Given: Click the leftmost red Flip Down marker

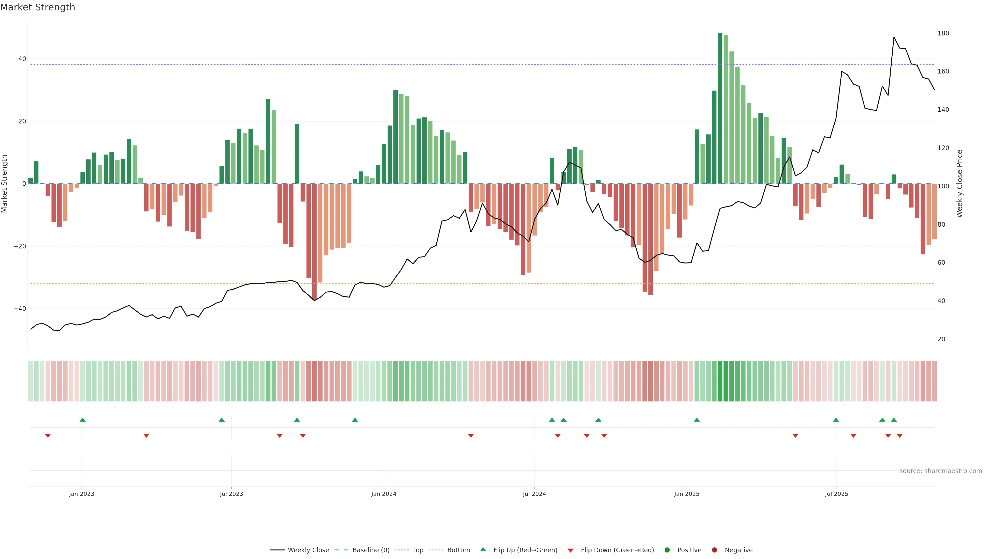Looking at the screenshot, I should click(x=48, y=436).
